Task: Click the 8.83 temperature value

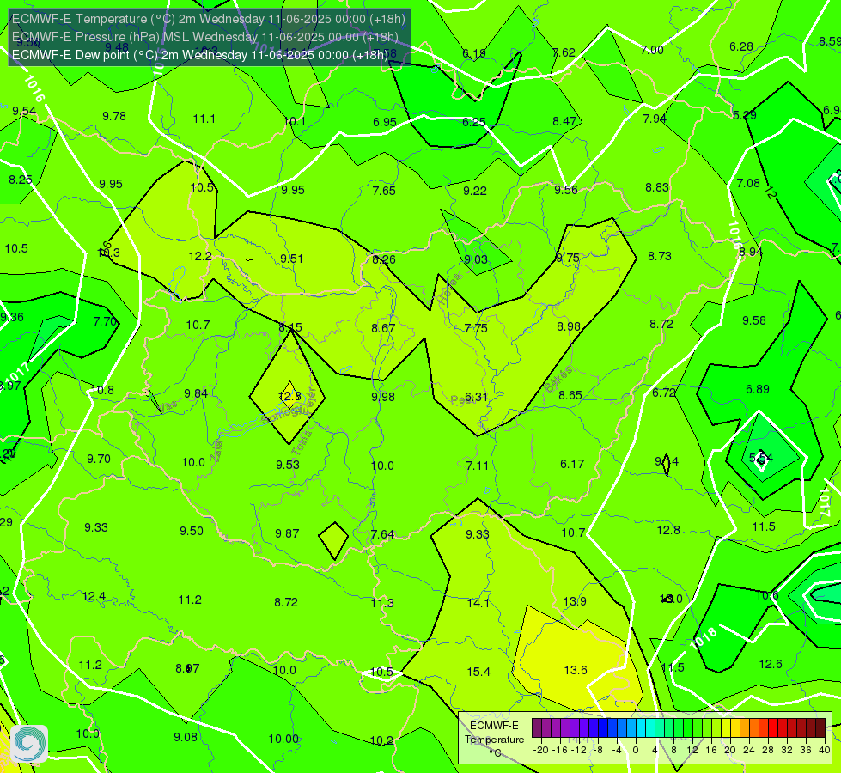Action: pyautogui.click(x=657, y=188)
